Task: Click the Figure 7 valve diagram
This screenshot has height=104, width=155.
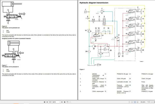Action: [x=13, y=52]
